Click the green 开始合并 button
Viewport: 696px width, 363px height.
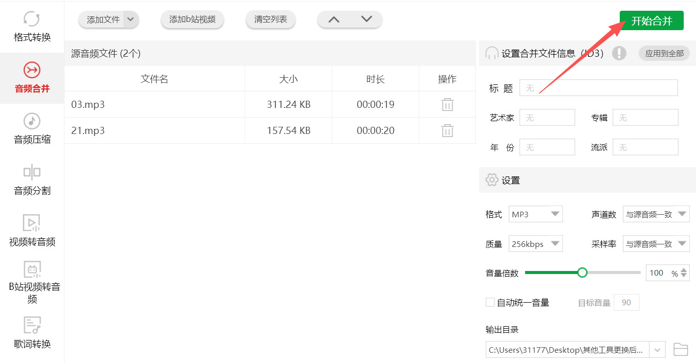click(651, 20)
